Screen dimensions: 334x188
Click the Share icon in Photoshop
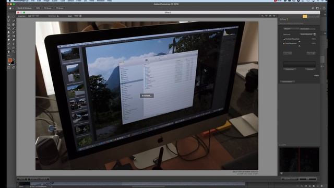click(324, 8)
